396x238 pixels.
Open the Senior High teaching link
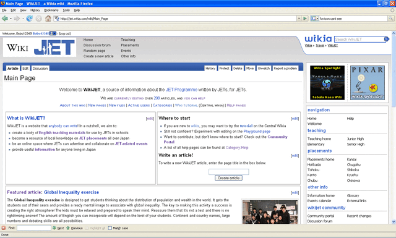click(355, 145)
